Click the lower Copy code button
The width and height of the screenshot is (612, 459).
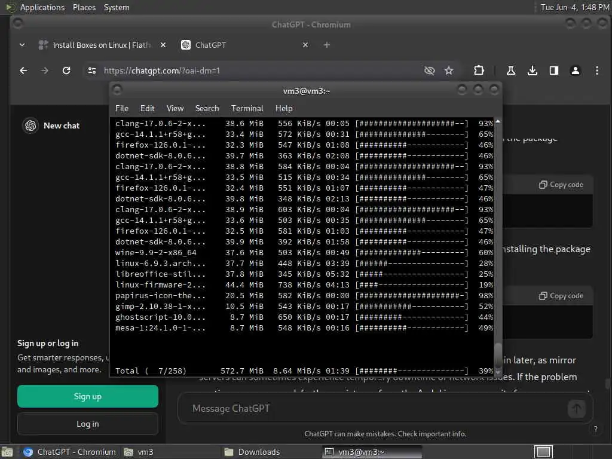point(561,296)
